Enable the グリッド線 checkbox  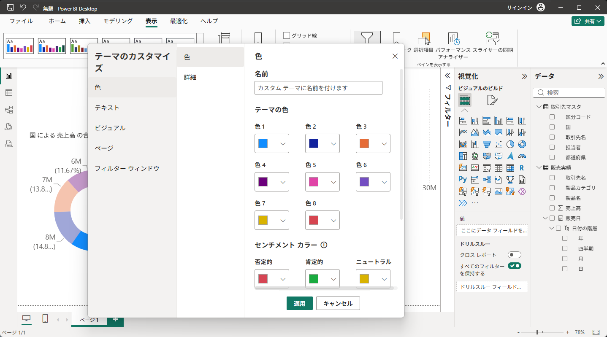click(287, 35)
